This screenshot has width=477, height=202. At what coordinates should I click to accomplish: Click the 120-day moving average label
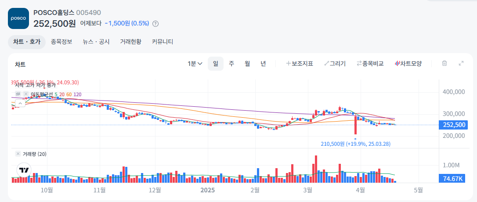coord(78,94)
